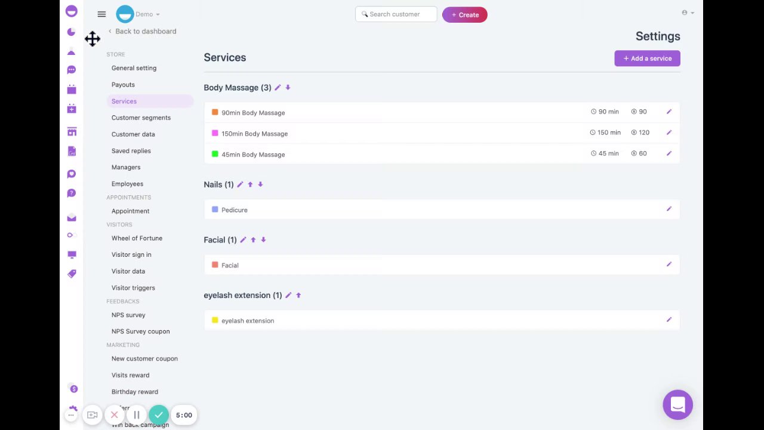Image resolution: width=764 pixels, height=430 pixels.
Task: Edit the Body Massage category name
Action: (278, 88)
